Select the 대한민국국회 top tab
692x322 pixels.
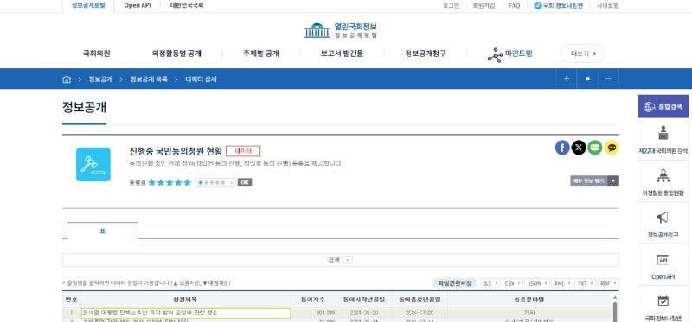187,6
